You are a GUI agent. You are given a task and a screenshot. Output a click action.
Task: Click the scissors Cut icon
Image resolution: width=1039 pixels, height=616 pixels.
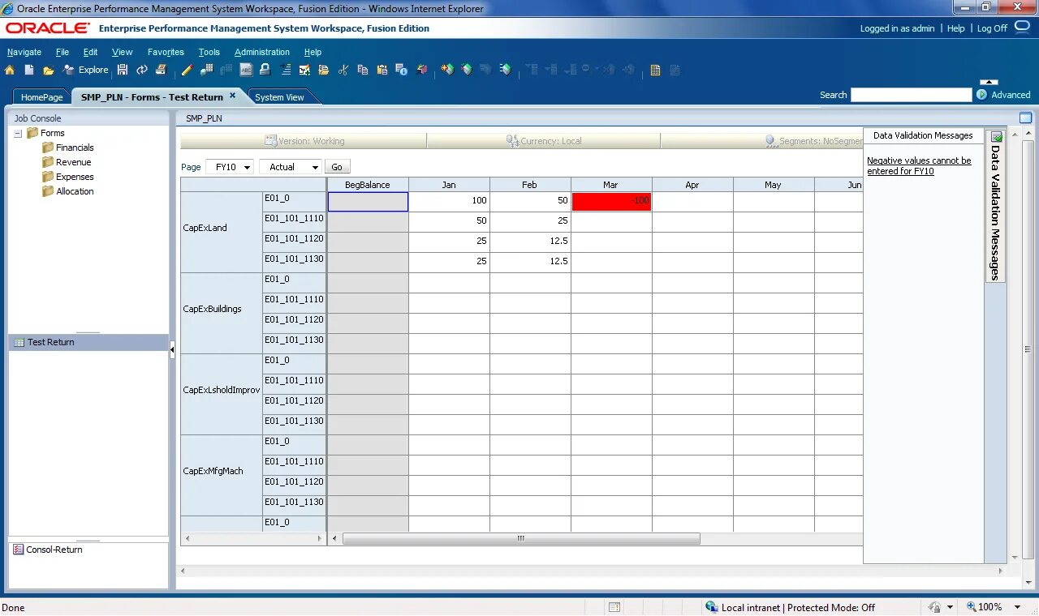[x=343, y=70]
